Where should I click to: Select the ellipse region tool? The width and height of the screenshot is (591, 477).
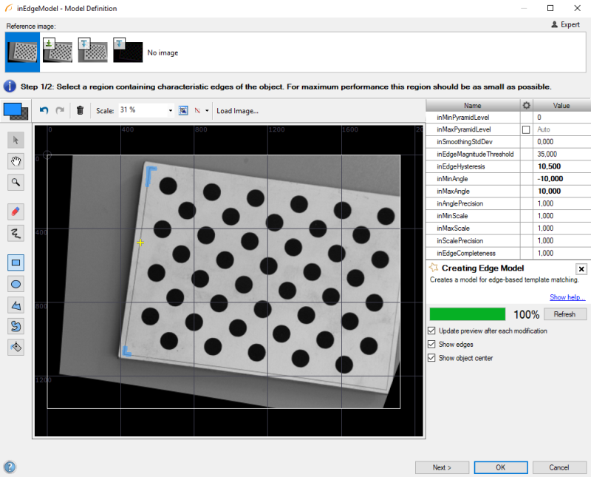coord(16,283)
